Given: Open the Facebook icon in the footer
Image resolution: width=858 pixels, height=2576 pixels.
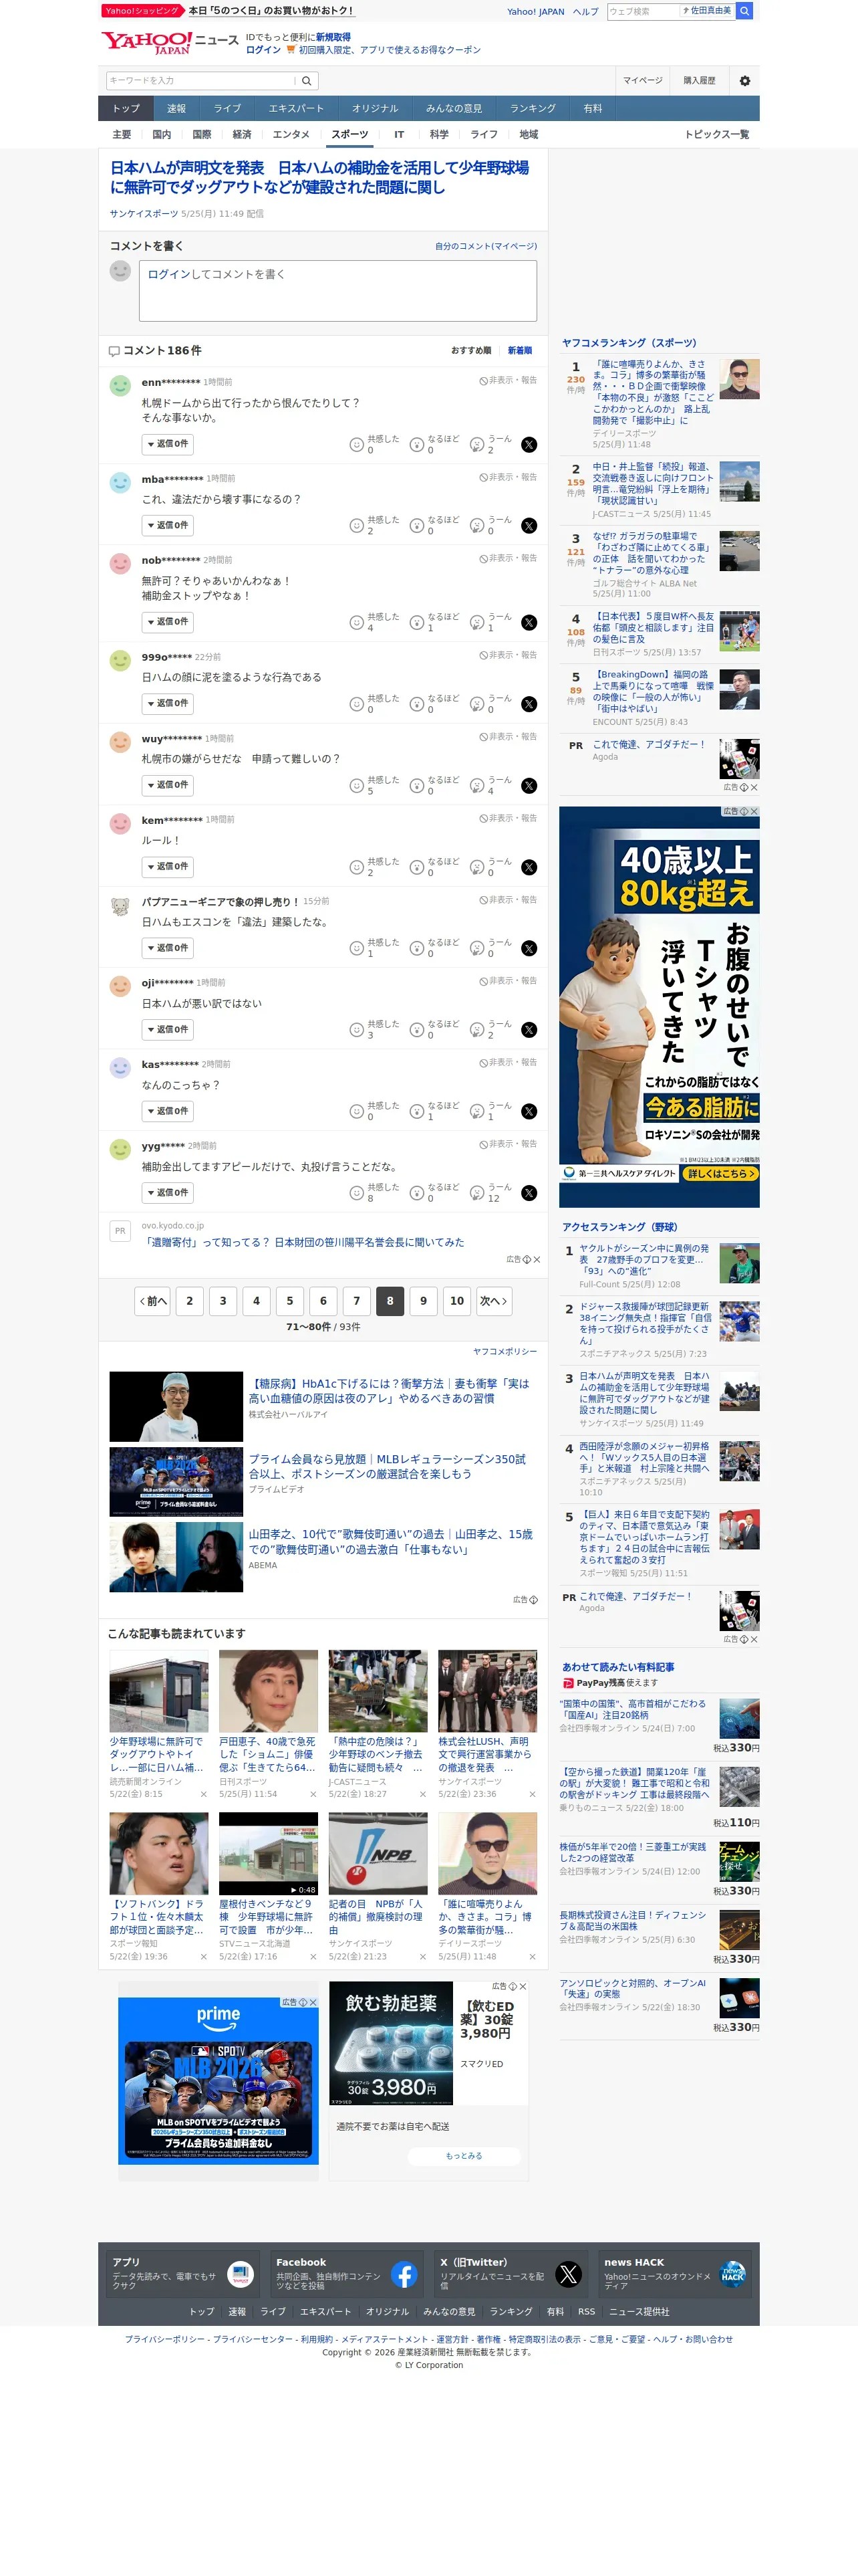Looking at the screenshot, I should 404,2275.
